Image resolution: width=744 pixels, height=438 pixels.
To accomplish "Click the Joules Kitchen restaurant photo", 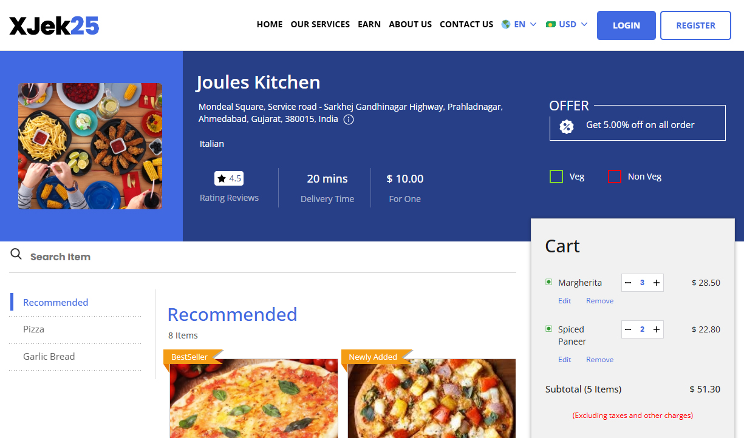I will (x=90, y=146).
